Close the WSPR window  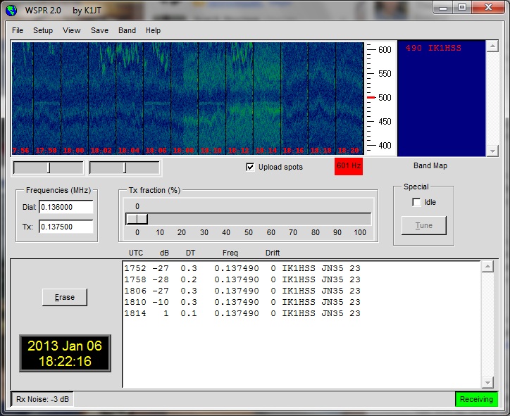[x=488, y=8]
